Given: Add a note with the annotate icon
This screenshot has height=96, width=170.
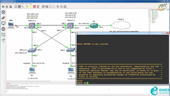Looking at the screenshot, I should tap(43, 7).
